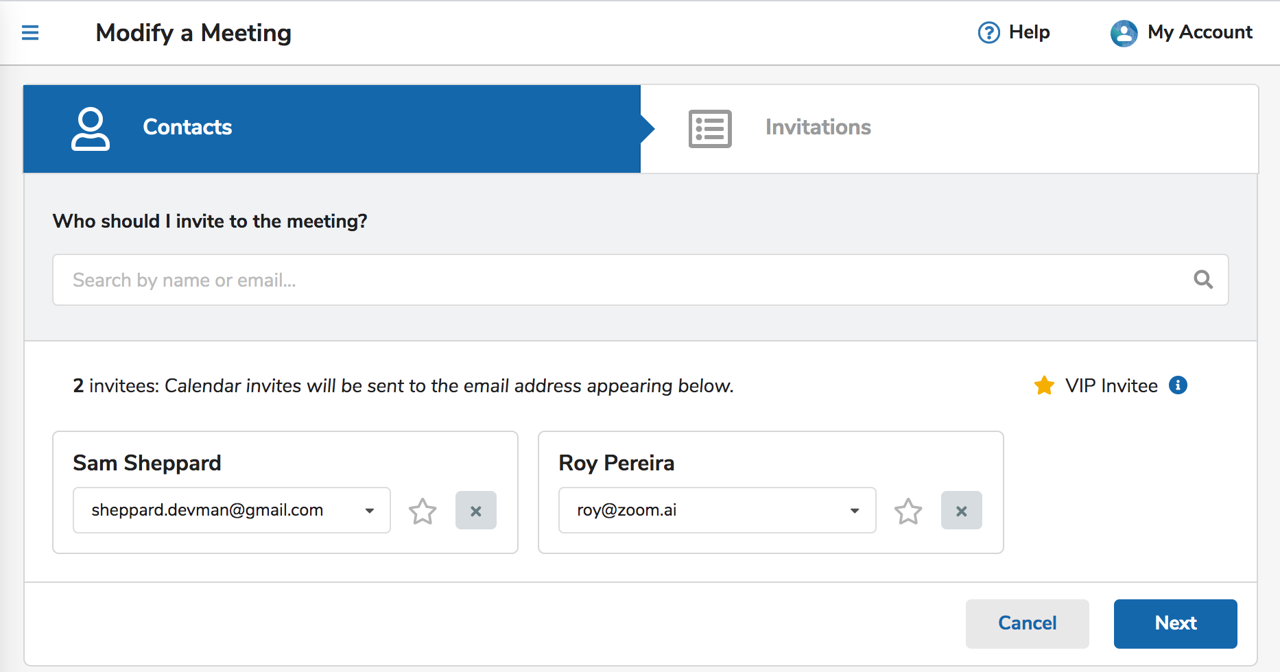Image resolution: width=1280 pixels, height=672 pixels.
Task: Open the My Account link text
Action: coord(1200,32)
